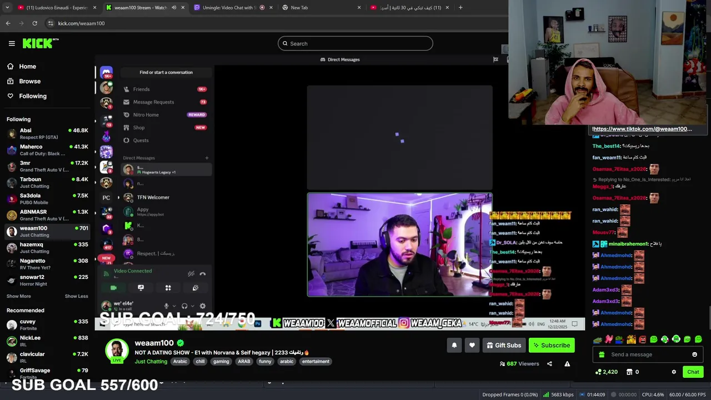Click Discord activities button

(x=168, y=288)
